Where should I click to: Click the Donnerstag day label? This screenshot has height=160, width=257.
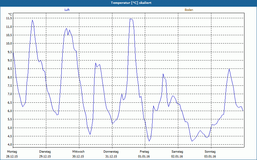pyautogui.click(x=111, y=152)
